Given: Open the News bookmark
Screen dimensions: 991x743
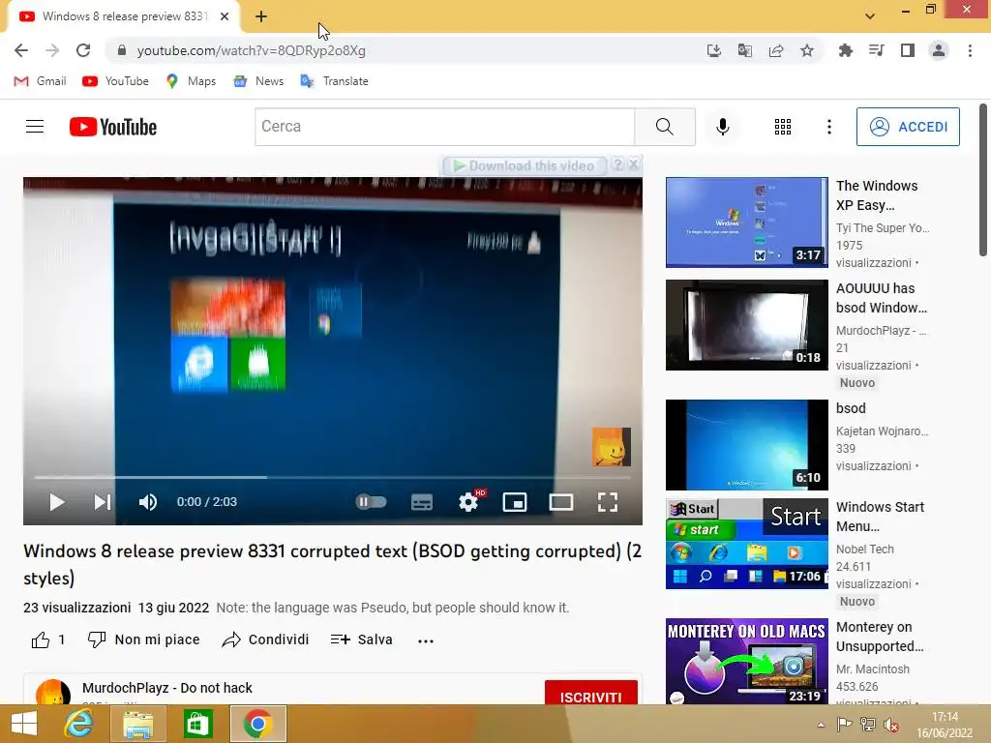Looking at the screenshot, I should pos(258,81).
